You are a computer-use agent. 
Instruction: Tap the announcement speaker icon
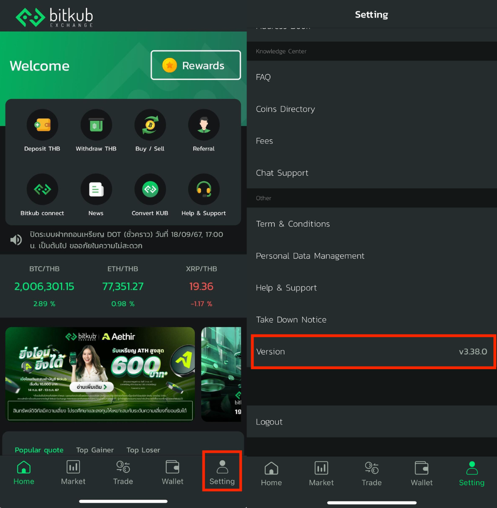point(16,240)
